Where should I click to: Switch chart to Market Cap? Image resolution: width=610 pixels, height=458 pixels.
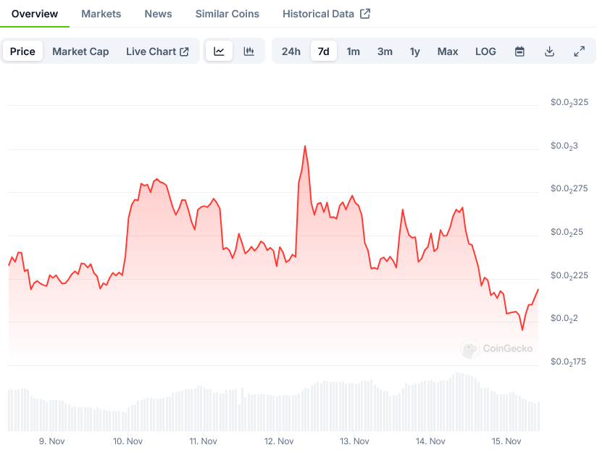80,51
